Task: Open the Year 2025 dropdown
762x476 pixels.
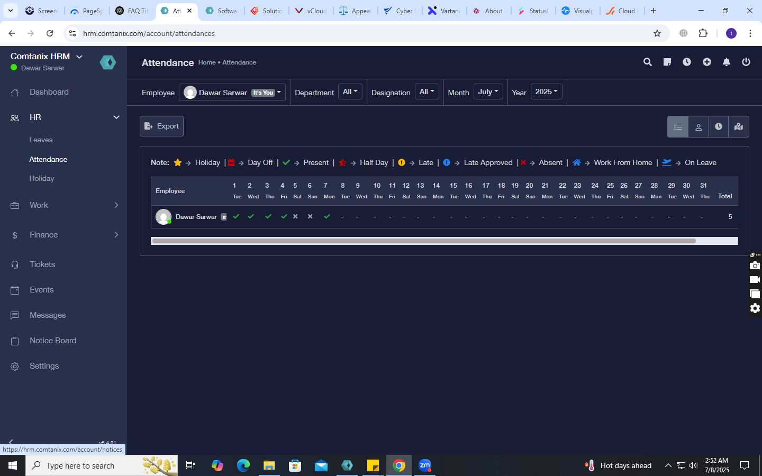Action: (x=546, y=92)
